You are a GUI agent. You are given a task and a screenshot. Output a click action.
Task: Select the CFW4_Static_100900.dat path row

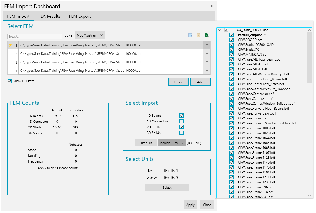[x=110, y=70]
